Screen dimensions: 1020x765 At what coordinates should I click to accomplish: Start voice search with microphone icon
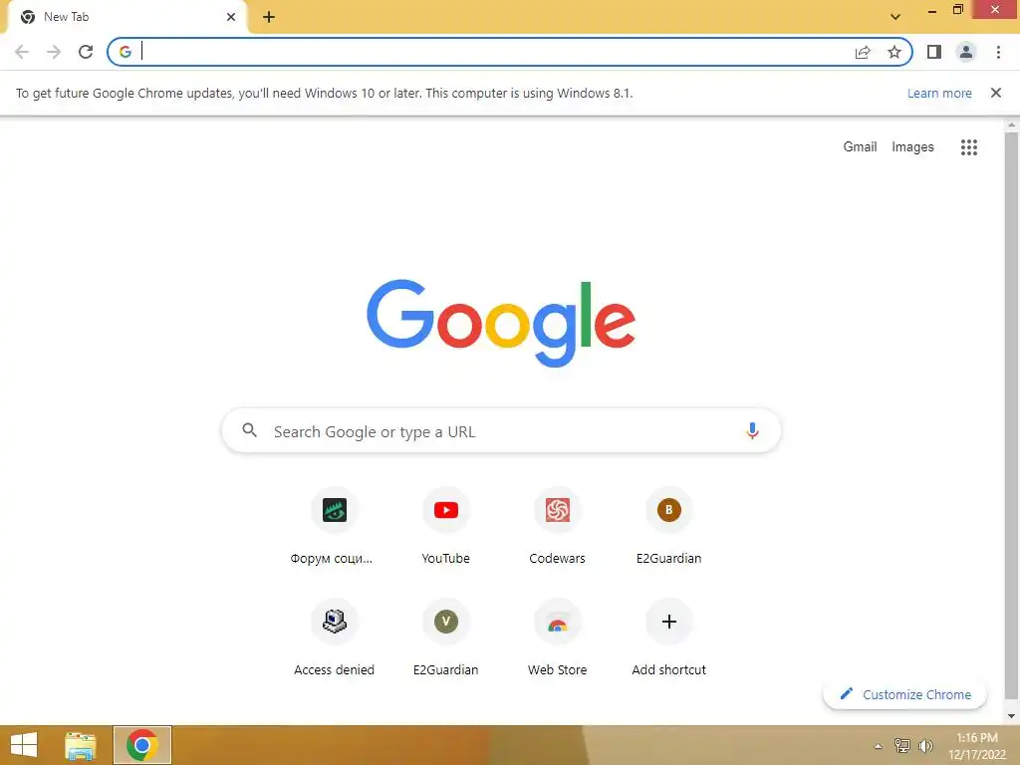[752, 430]
